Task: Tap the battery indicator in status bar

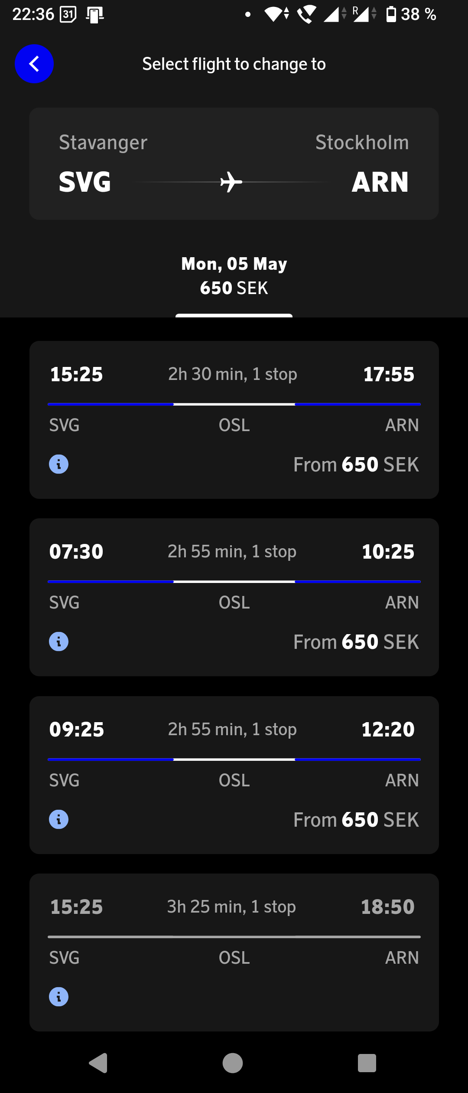Action: [391, 14]
